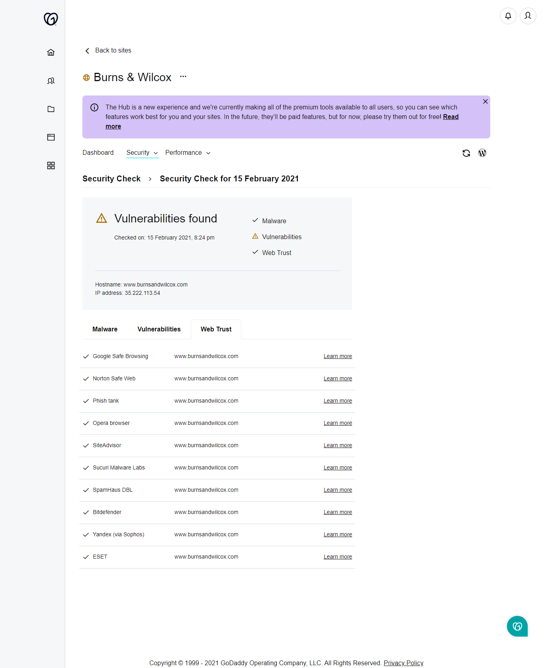Click the checkmark beside Google Safe Browsing

pyautogui.click(x=86, y=356)
